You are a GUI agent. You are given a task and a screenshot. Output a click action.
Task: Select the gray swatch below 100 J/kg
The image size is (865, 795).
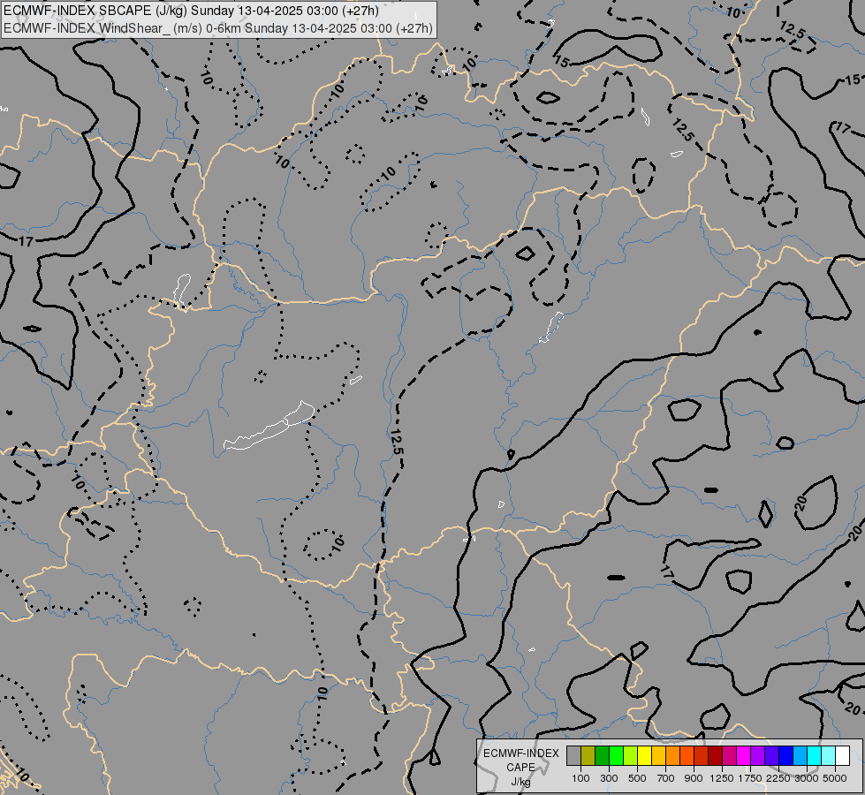tap(573, 756)
